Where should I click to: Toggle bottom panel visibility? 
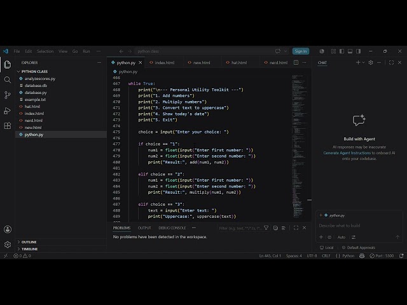pyautogui.click(x=350, y=51)
